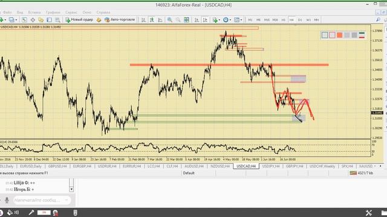Viewport: 387px width, 217px height.
Task: Open the Справка menu
Action: 103,12
